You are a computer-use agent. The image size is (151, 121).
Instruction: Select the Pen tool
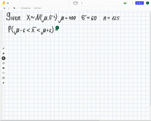[x=3, y=49]
